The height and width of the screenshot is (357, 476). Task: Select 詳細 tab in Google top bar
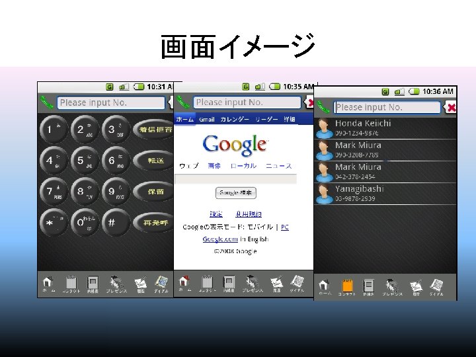point(290,119)
